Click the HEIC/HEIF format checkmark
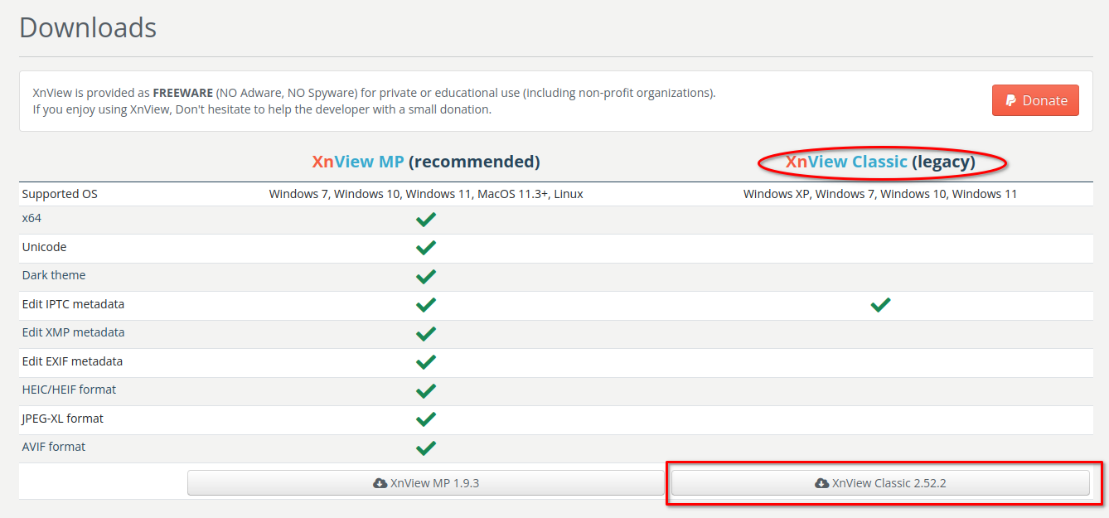Screen dimensions: 1109x518 point(426,390)
